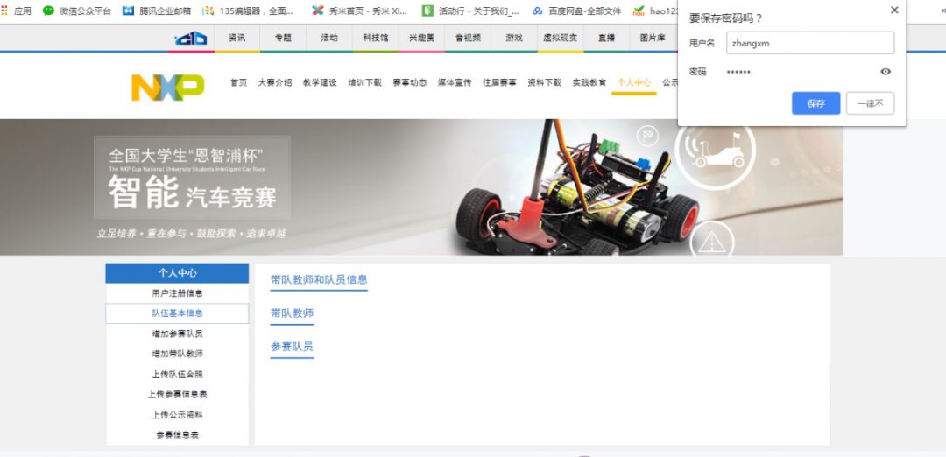Open the 活动行 bookmark
The width and height of the screenshot is (946, 457).
coord(470,11)
